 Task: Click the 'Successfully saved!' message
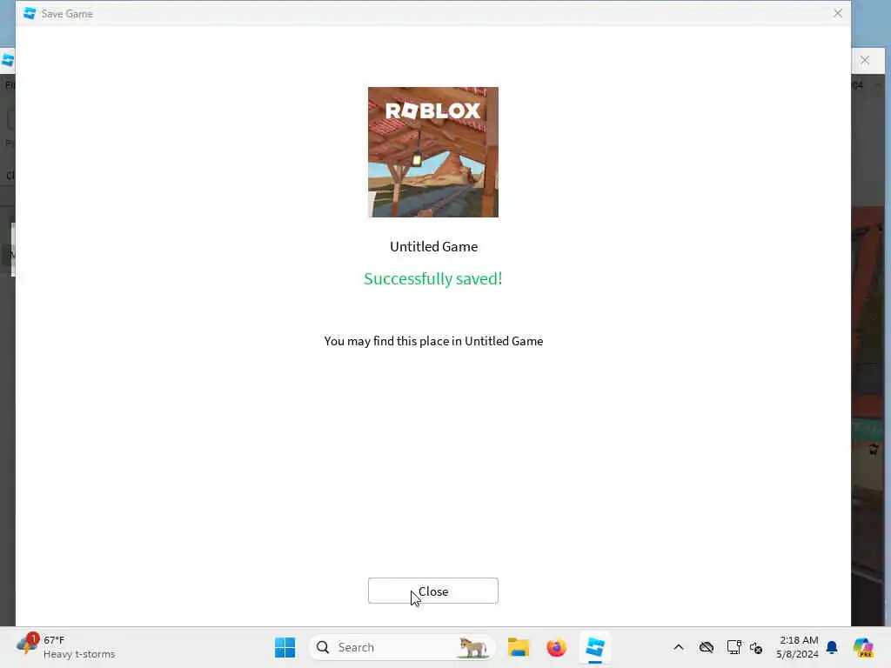tap(433, 279)
